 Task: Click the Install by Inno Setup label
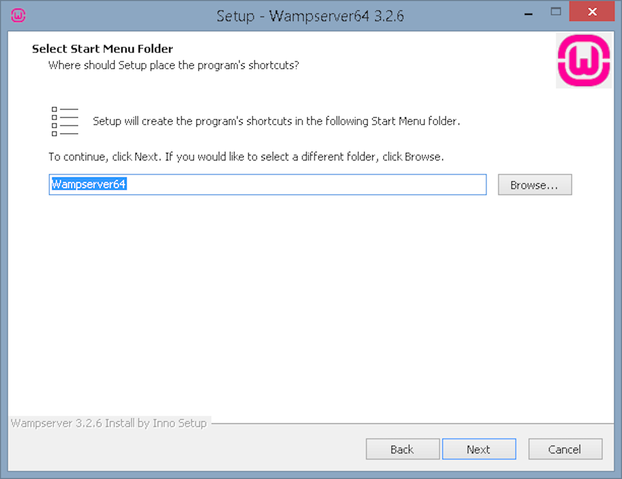[x=109, y=424]
